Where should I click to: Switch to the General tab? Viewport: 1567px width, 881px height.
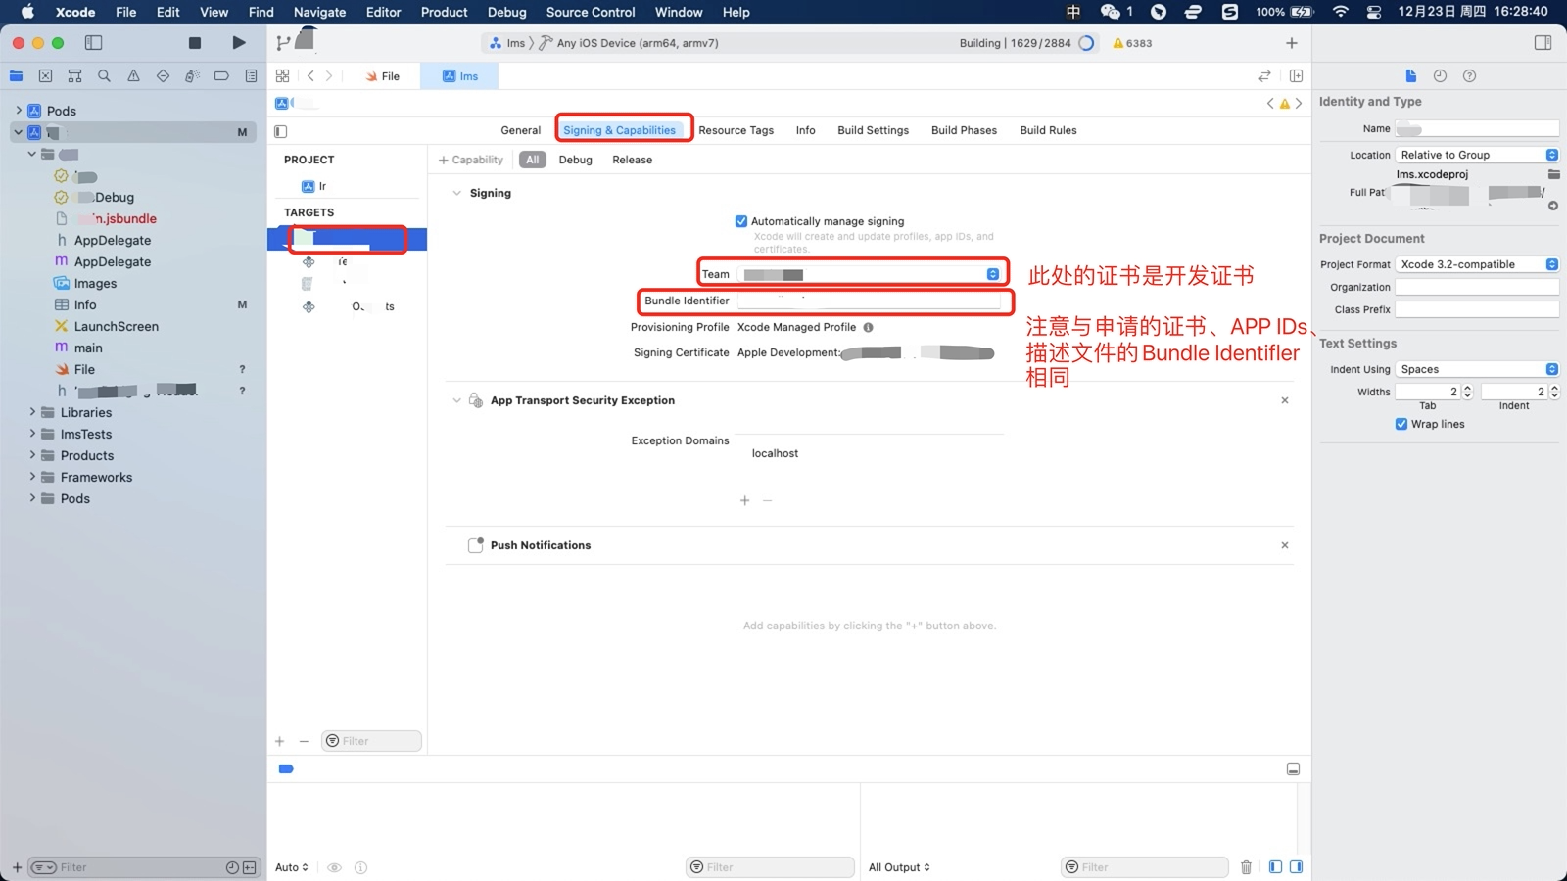click(520, 130)
